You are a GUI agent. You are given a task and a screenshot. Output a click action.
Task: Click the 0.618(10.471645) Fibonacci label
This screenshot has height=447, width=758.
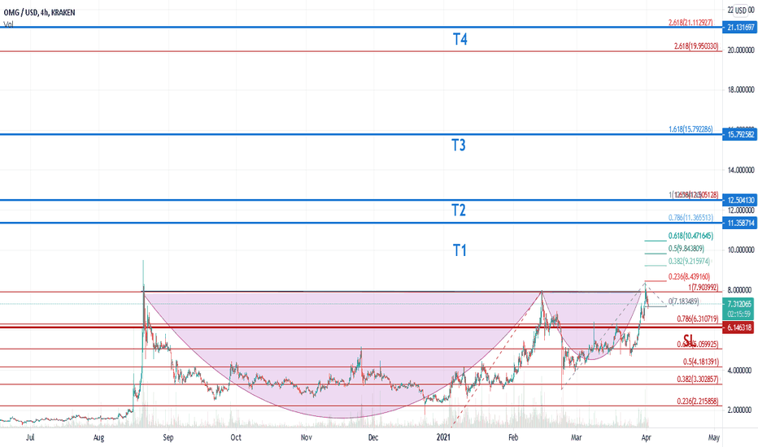pos(690,236)
